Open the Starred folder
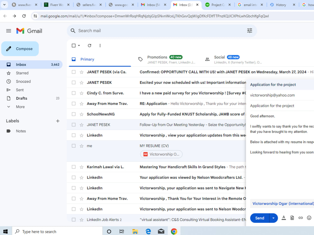Viewport: 314px width, 235px height. coord(31,73)
